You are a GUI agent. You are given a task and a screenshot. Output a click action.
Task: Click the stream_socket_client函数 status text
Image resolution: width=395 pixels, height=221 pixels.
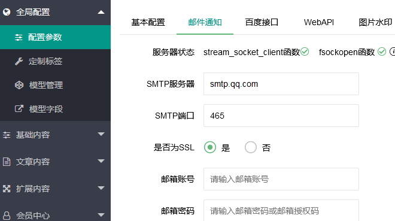(x=251, y=52)
